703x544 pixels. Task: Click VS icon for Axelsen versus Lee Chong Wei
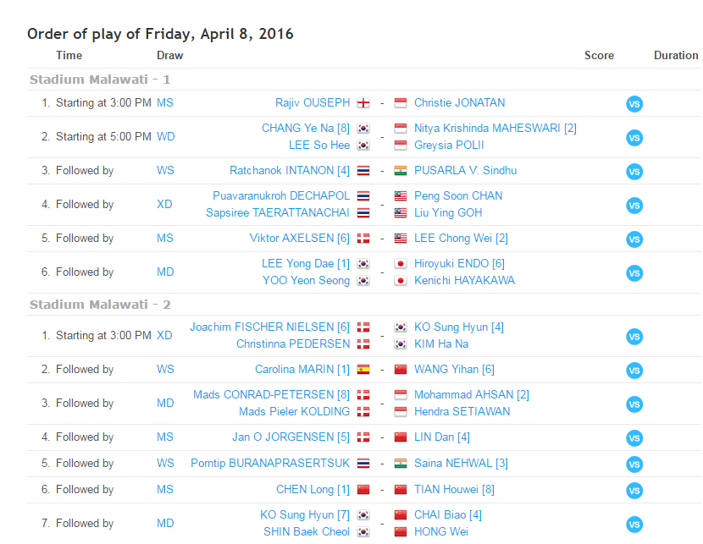point(634,239)
